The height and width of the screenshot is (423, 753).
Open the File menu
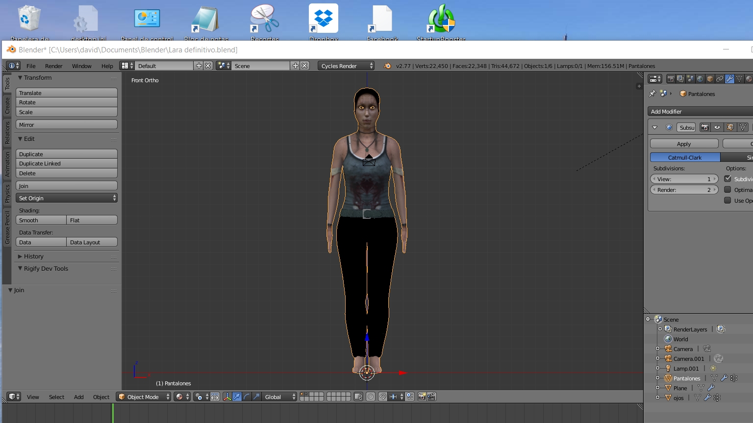click(31, 66)
